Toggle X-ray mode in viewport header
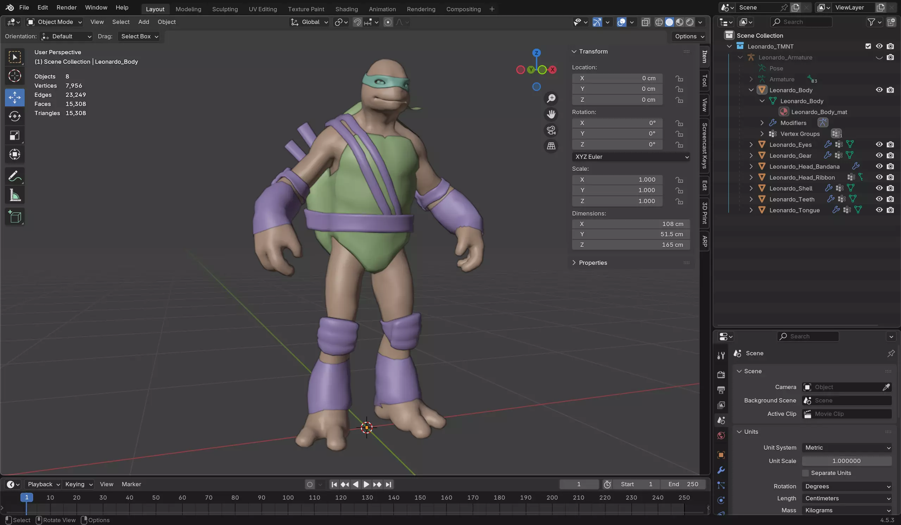 click(646, 22)
